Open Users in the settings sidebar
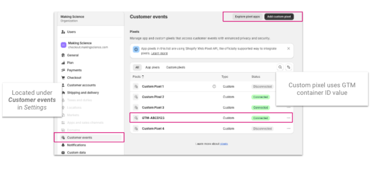 coord(71,32)
